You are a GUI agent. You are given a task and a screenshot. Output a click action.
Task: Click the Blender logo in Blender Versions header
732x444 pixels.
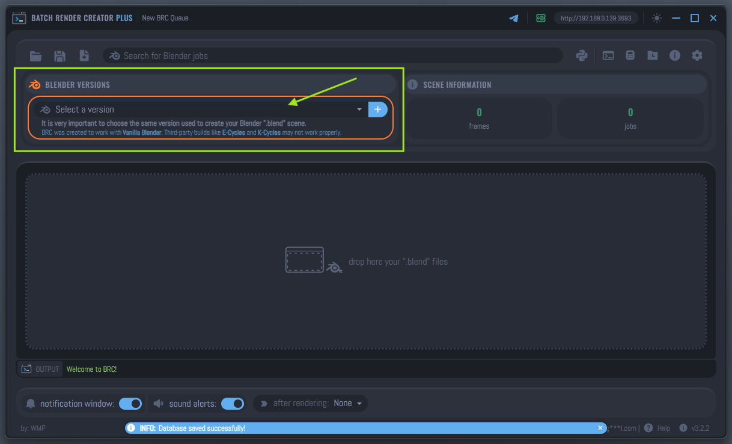coord(35,85)
